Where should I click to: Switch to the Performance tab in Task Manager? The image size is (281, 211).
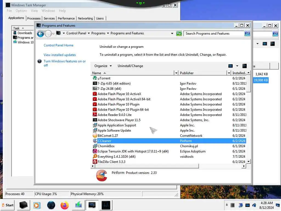click(66, 18)
